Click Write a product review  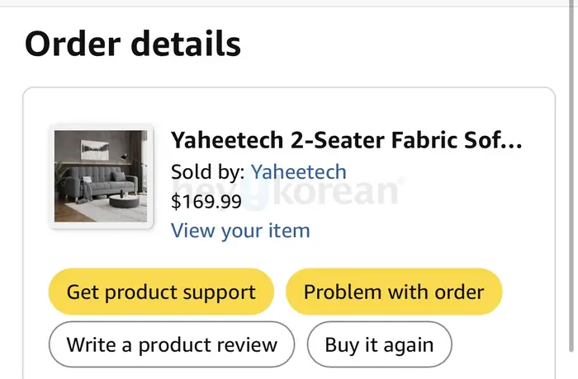click(172, 344)
